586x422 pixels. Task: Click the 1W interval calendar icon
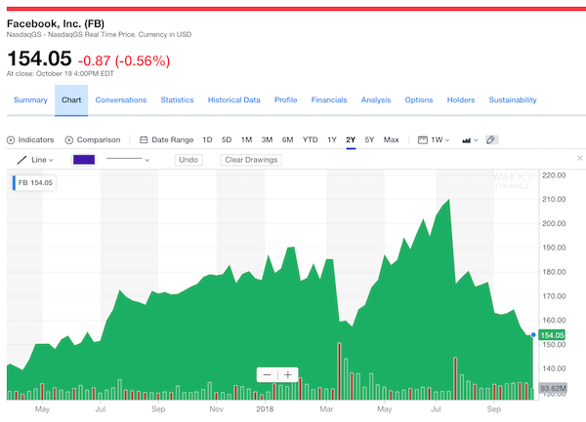pos(423,139)
